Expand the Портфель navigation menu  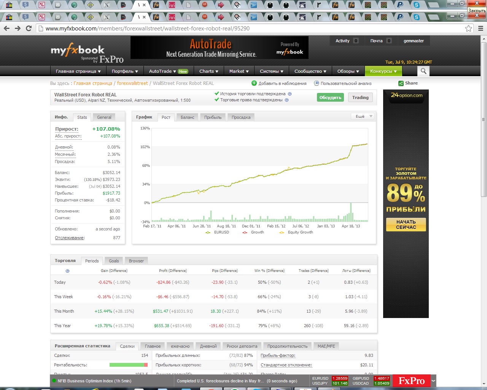tap(125, 71)
